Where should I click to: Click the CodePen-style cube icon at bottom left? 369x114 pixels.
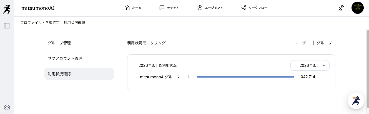[7, 107]
